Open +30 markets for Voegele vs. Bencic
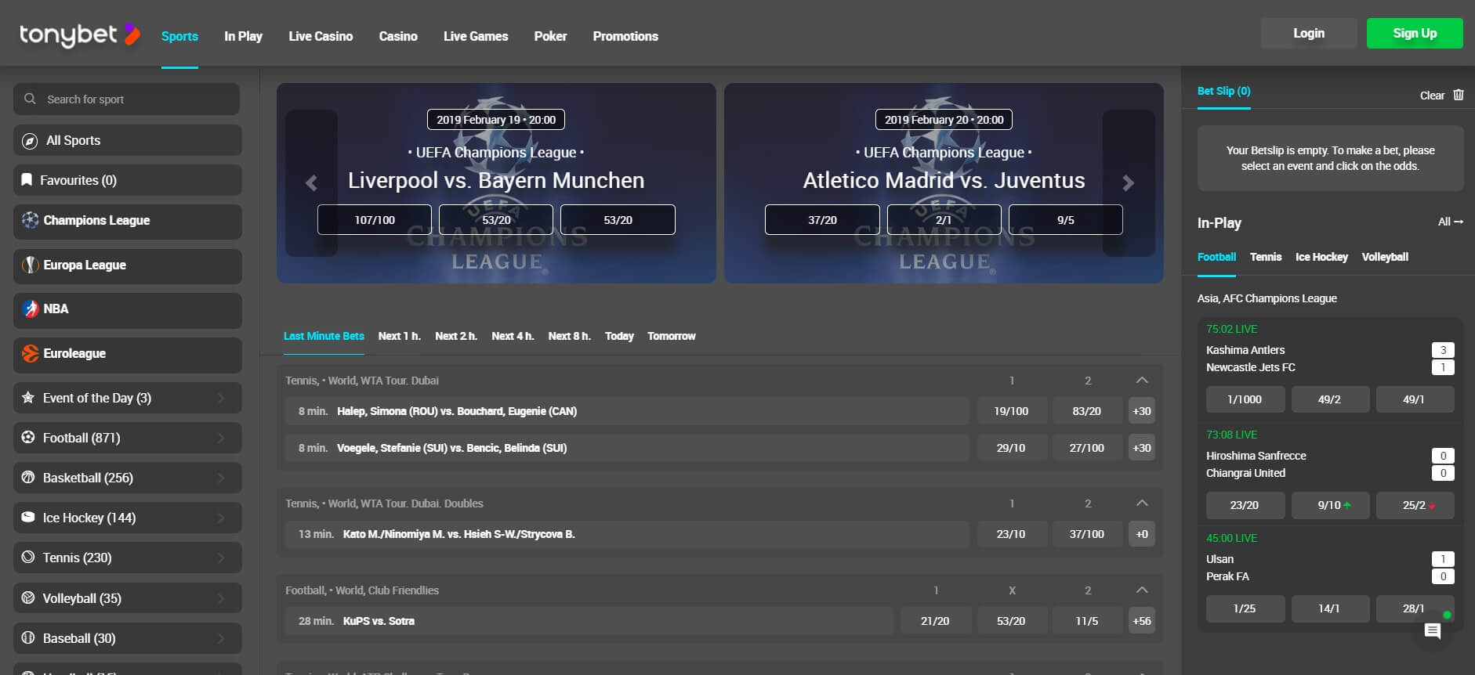 pos(1142,448)
